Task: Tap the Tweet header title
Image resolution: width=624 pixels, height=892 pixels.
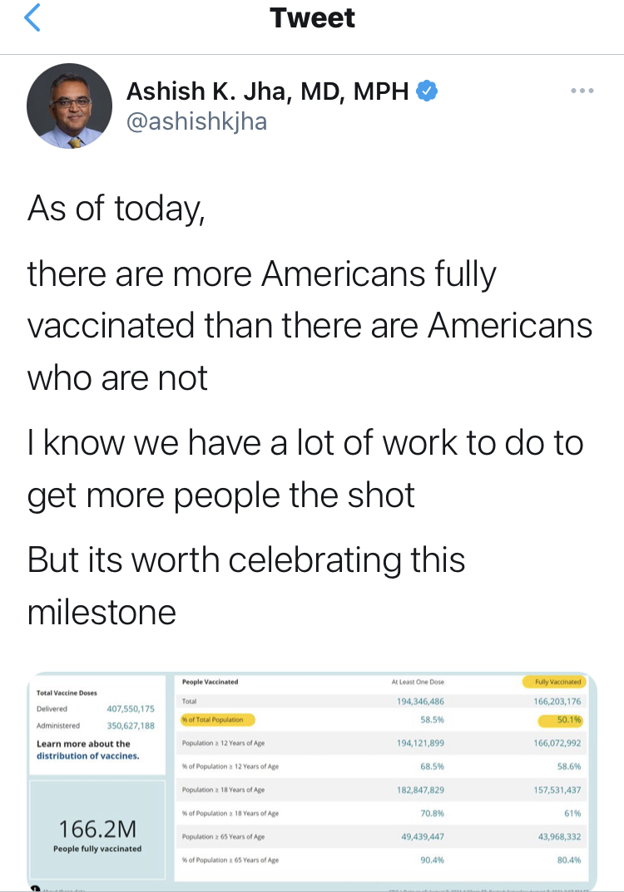Action: (x=312, y=18)
